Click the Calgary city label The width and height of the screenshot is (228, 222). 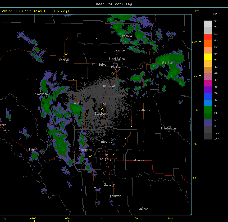tap(106, 159)
